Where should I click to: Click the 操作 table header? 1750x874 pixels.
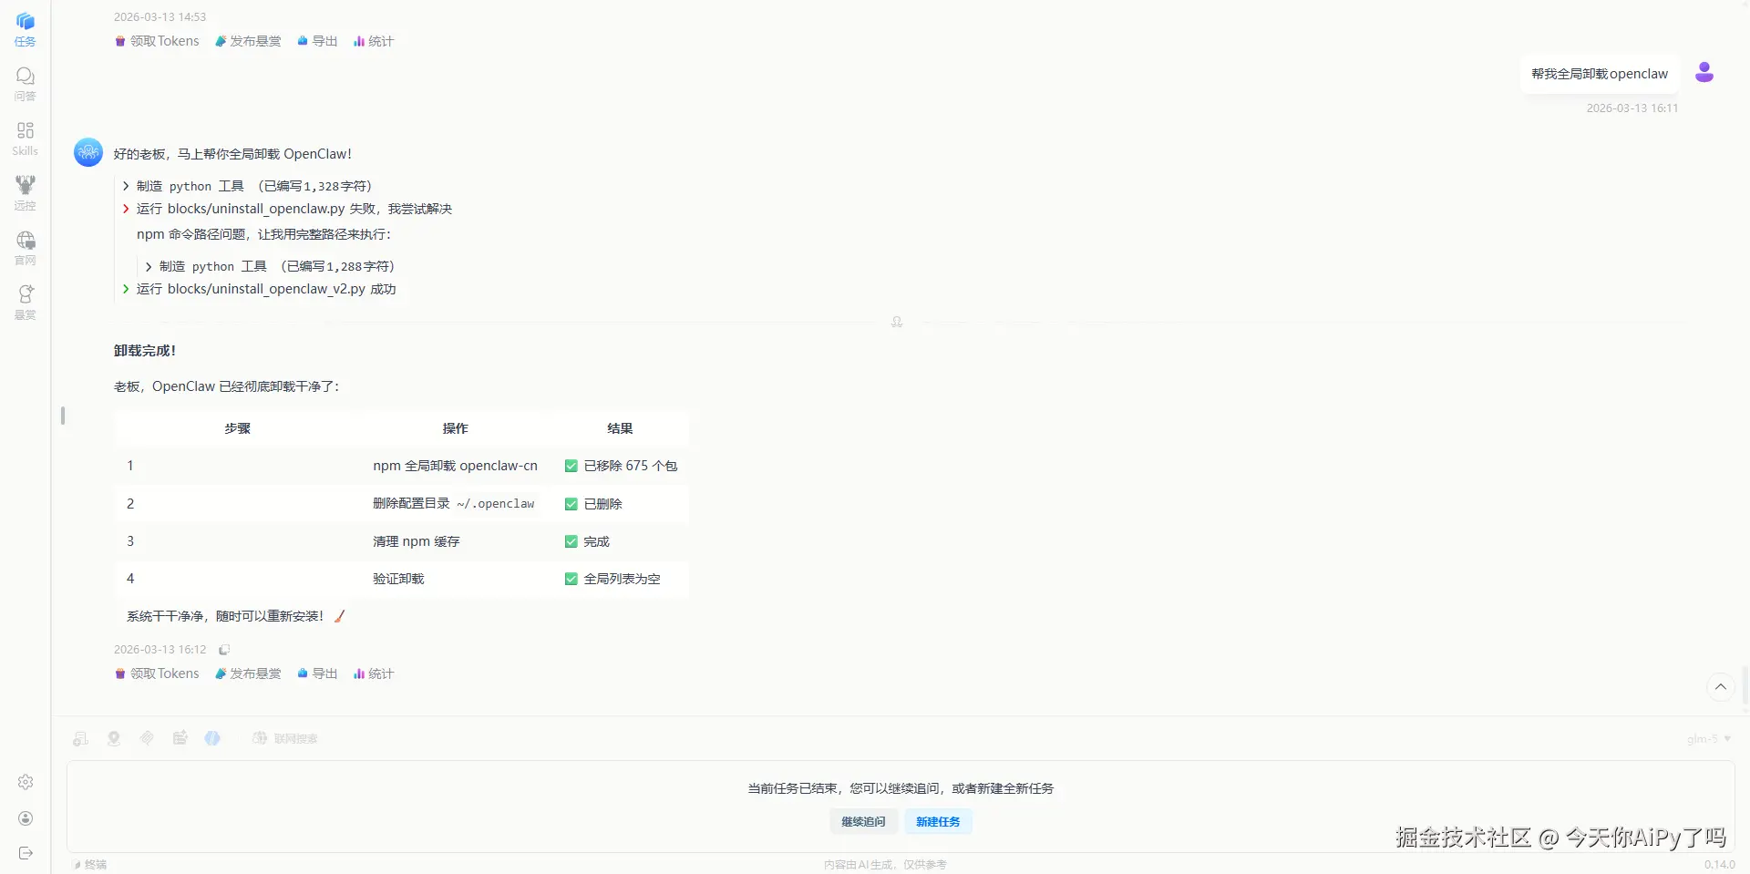pos(455,428)
